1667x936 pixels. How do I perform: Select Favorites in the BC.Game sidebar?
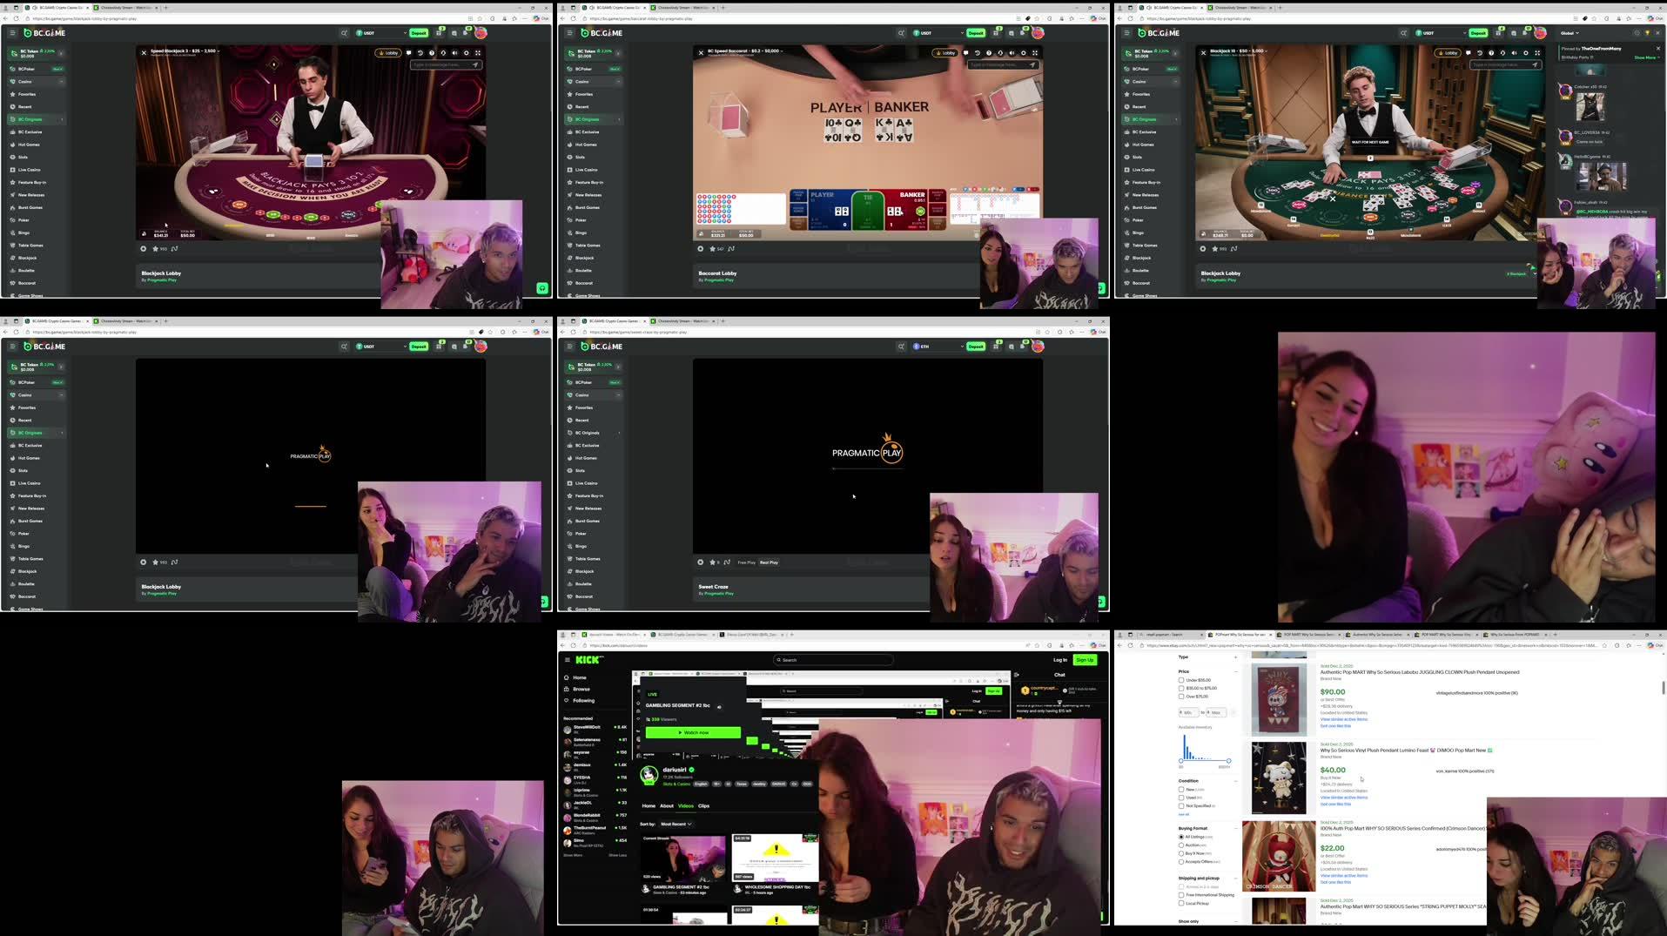[27, 94]
